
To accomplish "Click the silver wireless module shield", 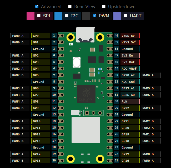I will 86,130.
